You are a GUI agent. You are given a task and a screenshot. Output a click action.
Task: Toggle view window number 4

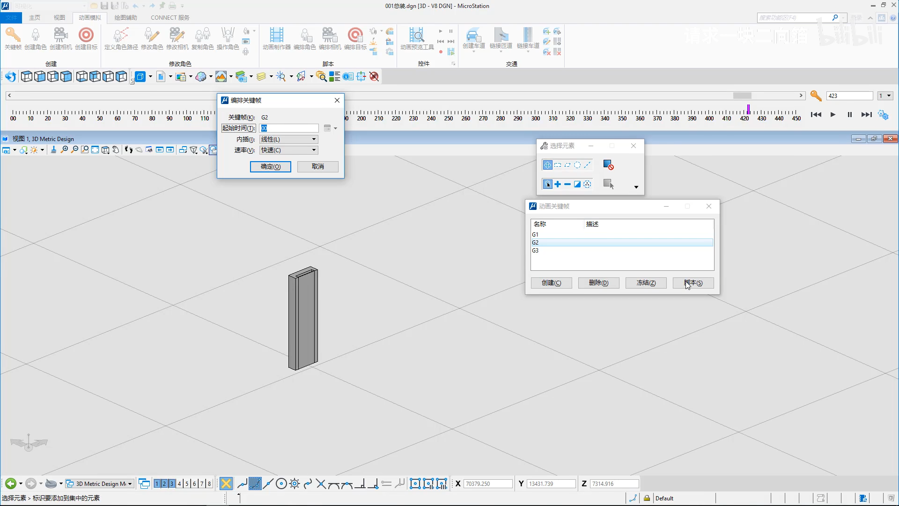click(179, 484)
